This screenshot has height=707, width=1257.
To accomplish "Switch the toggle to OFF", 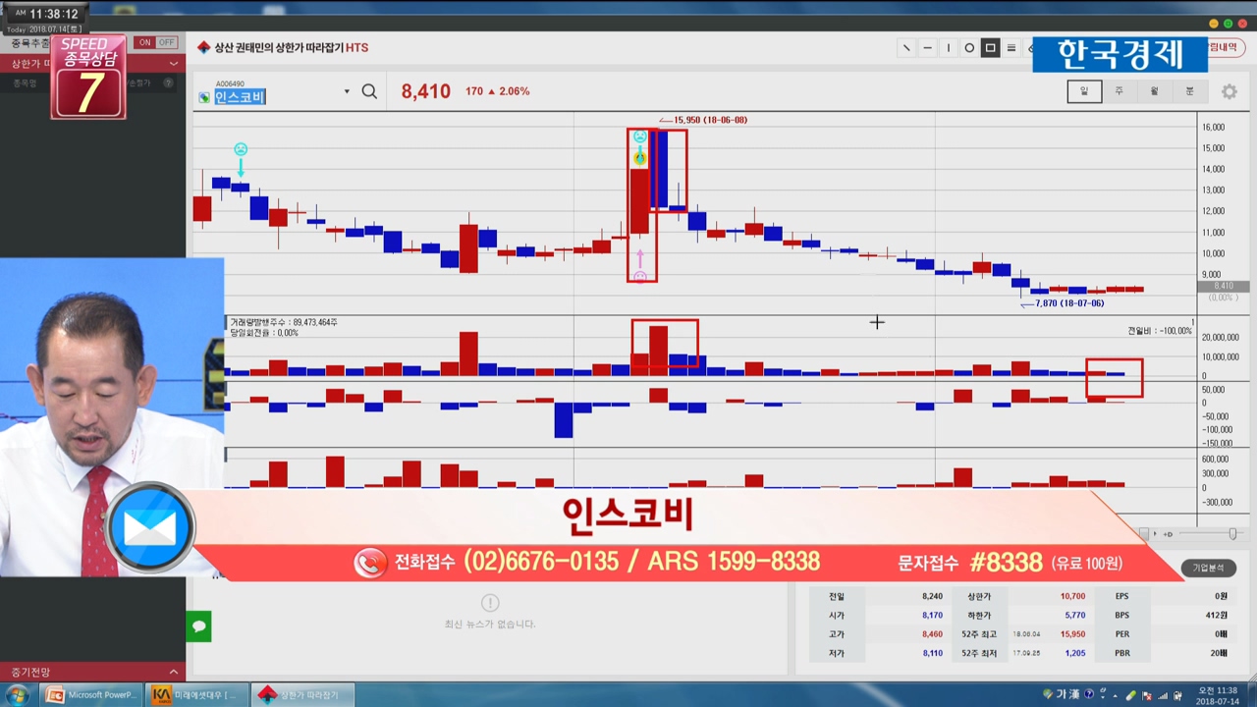I will click(x=166, y=42).
